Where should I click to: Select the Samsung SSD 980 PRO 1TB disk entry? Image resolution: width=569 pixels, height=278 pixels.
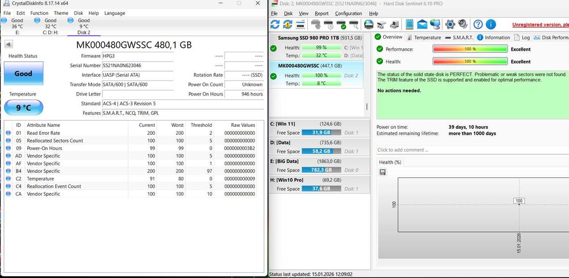click(316, 47)
